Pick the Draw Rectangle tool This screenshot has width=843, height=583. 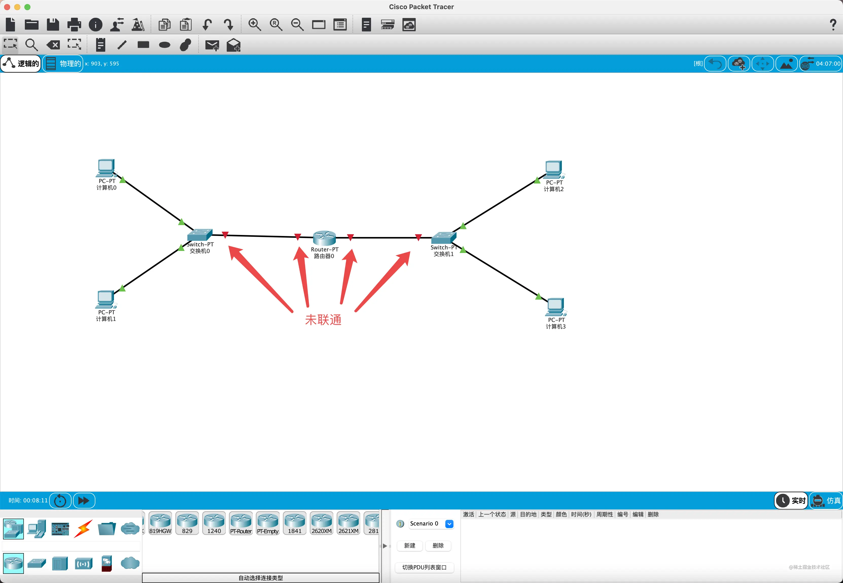[143, 45]
